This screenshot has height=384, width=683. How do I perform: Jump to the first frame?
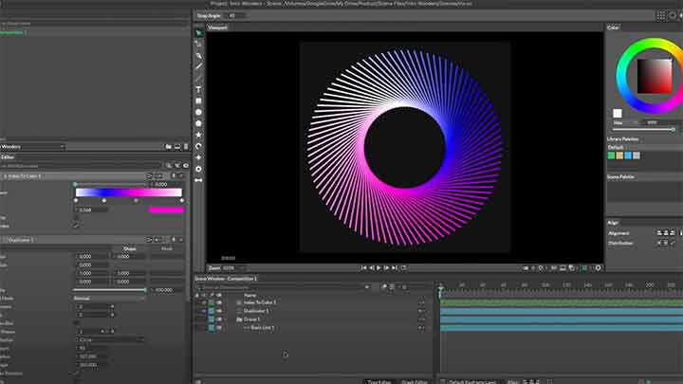[x=363, y=268]
